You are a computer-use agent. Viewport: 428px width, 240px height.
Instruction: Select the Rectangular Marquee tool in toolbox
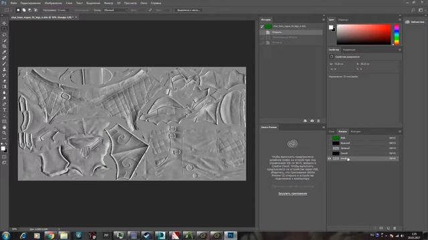pos(4,29)
